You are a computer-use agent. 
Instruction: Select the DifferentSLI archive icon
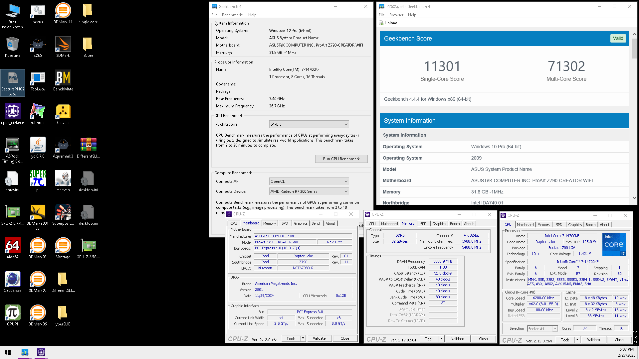pyautogui.click(x=88, y=148)
